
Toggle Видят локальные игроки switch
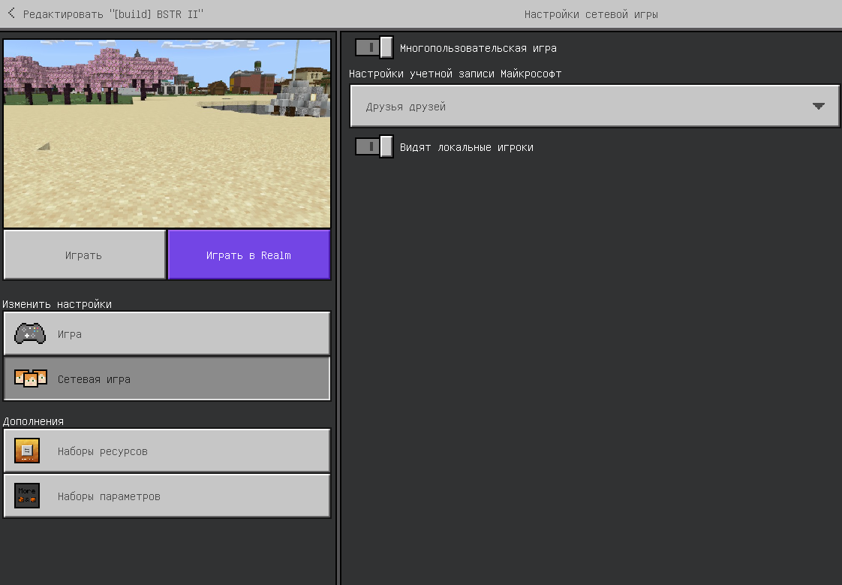374,146
